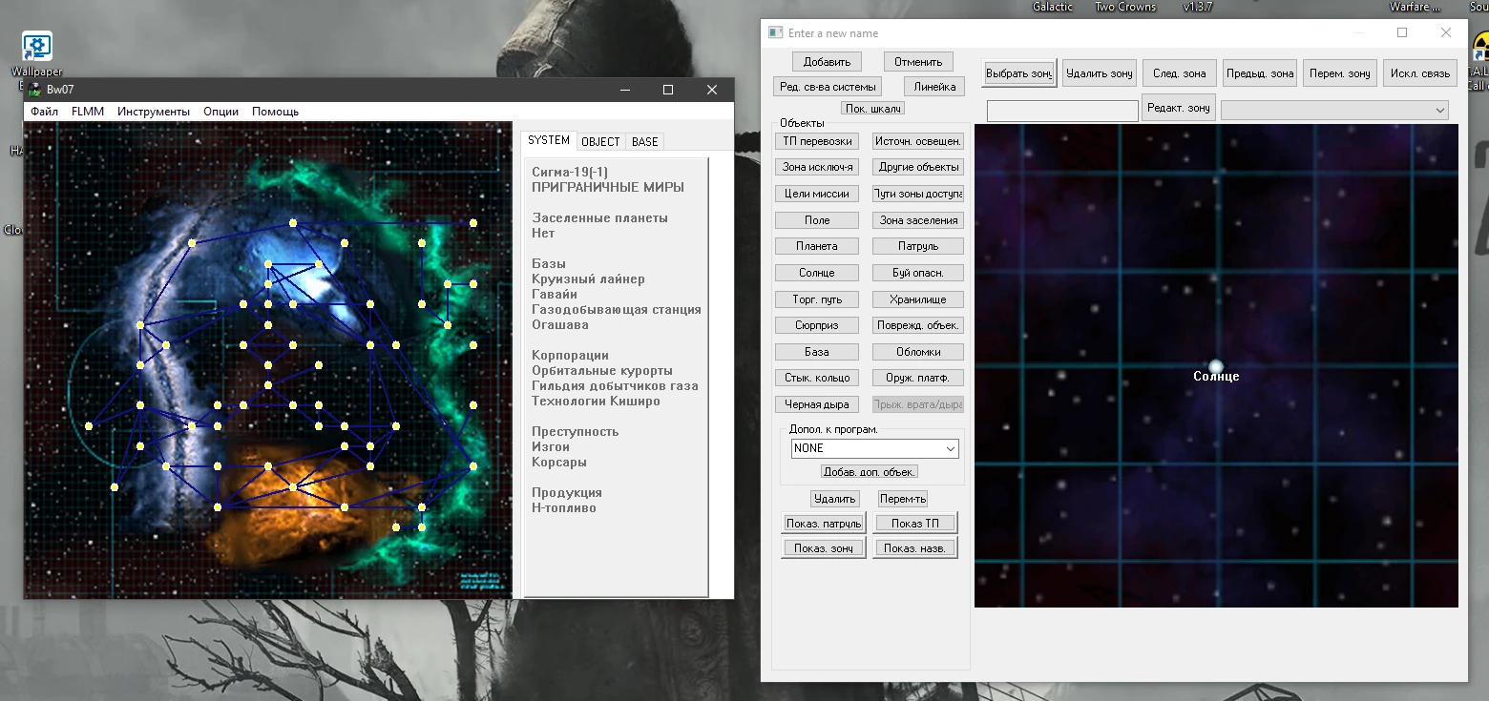Open the Инструменты menu
This screenshot has width=1489, height=701.
(154, 112)
